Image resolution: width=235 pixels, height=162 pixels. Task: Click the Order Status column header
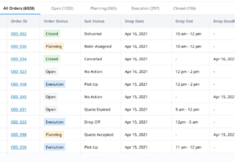pyautogui.click(x=56, y=21)
